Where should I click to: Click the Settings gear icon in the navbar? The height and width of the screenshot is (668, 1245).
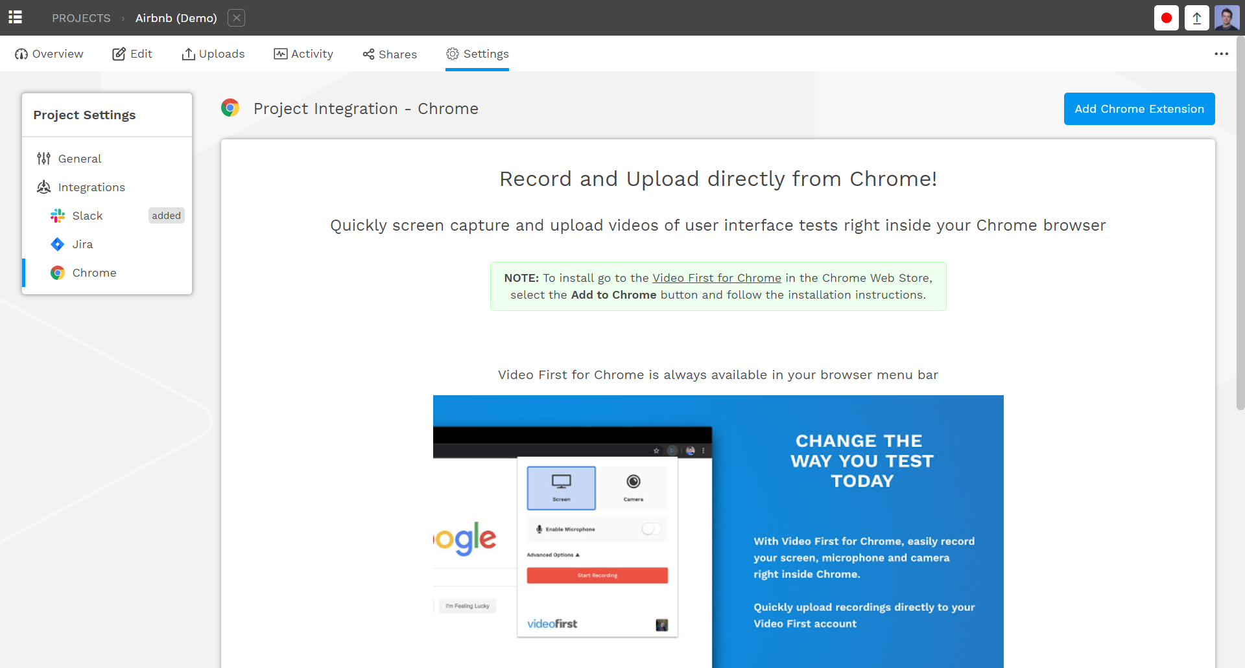[x=452, y=54]
